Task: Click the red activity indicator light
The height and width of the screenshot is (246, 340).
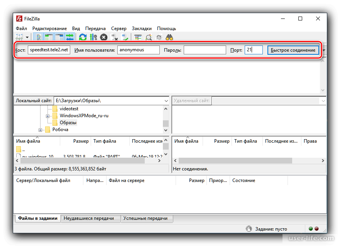Action: [x=316, y=229]
